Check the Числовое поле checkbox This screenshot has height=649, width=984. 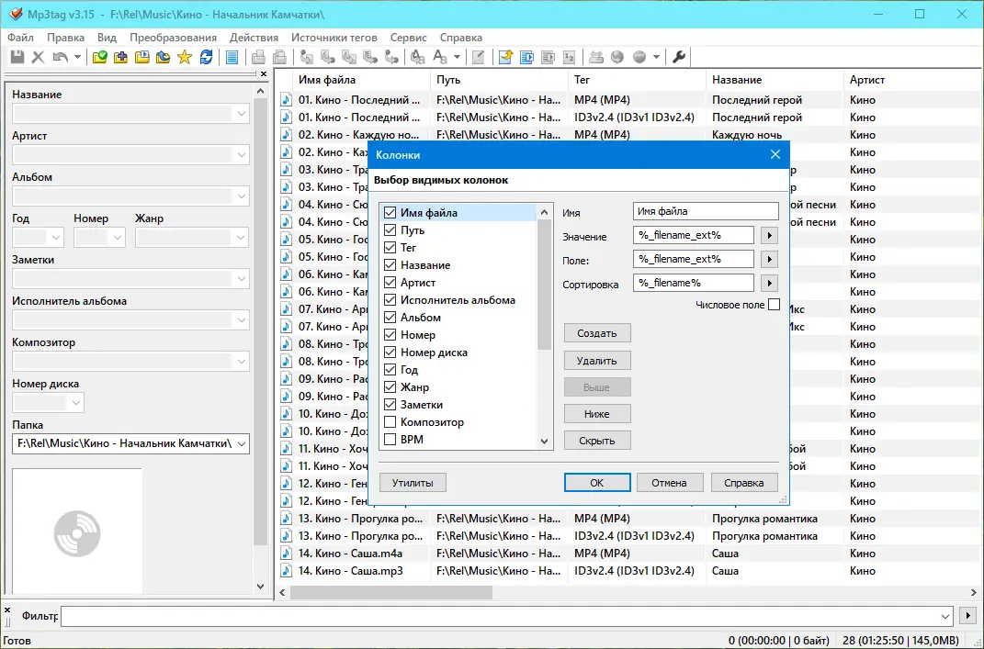tap(775, 304)
